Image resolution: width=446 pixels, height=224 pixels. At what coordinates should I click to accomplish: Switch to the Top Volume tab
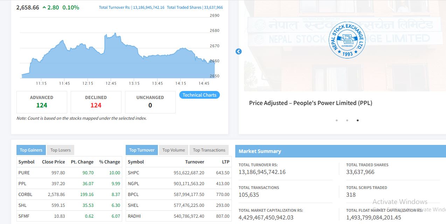174,150
